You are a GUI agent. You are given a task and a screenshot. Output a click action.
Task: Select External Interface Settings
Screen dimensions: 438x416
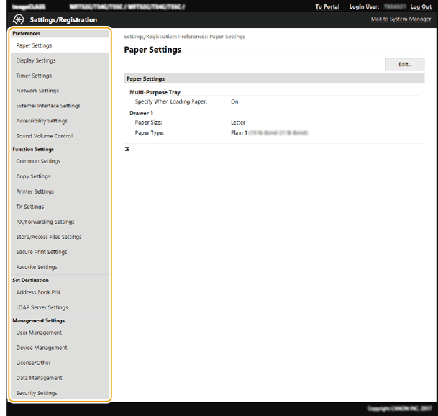pyautogui.click(x=48, y=106)
